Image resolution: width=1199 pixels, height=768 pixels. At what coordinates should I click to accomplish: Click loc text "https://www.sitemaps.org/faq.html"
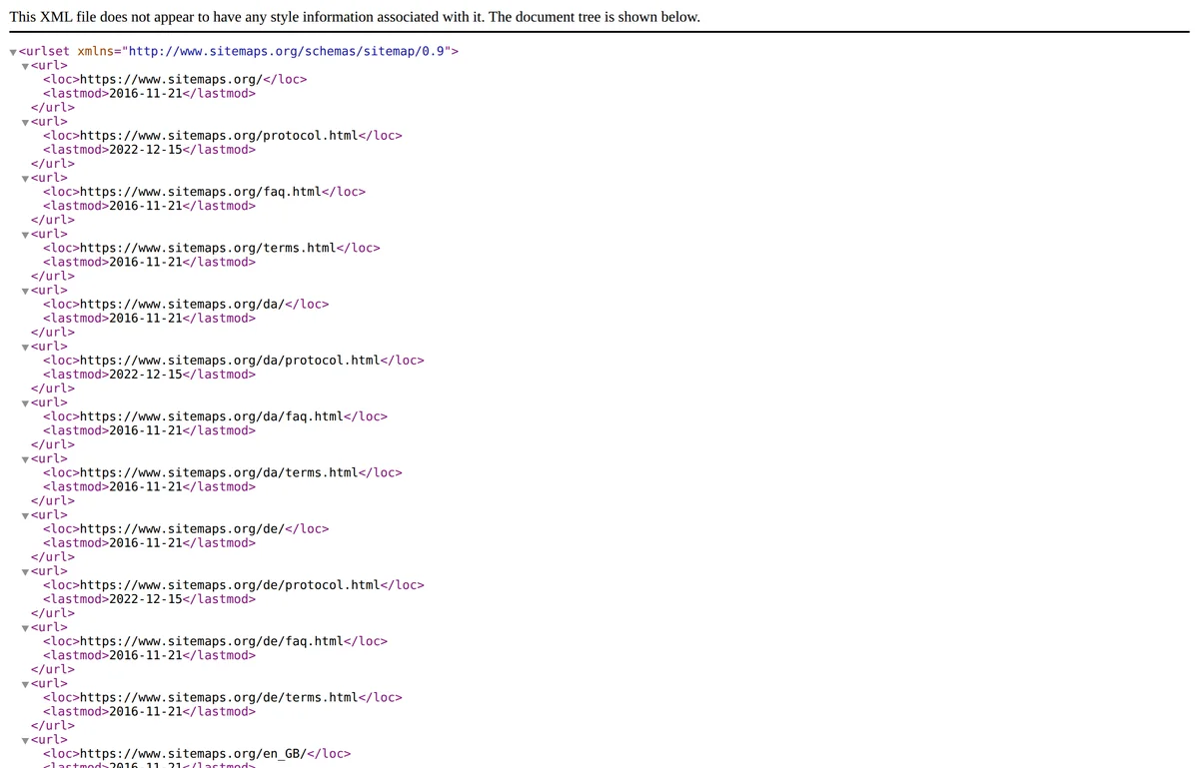[x=200, y=192]
